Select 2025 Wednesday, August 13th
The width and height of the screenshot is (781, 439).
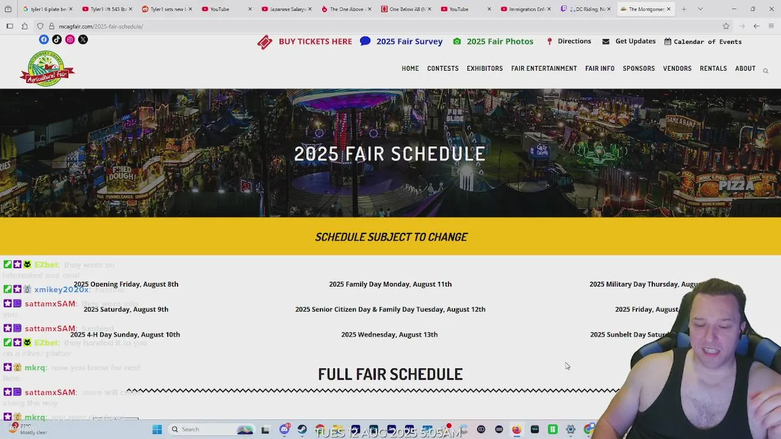389,334
